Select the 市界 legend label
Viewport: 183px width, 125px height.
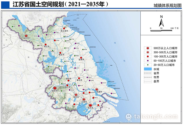point(156,77)
